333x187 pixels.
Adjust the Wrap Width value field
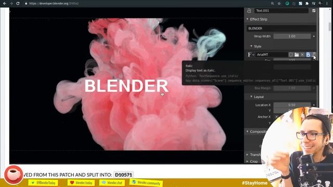(292, 36)
